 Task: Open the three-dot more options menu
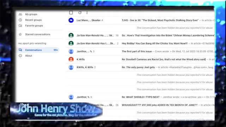click(87, 13)
